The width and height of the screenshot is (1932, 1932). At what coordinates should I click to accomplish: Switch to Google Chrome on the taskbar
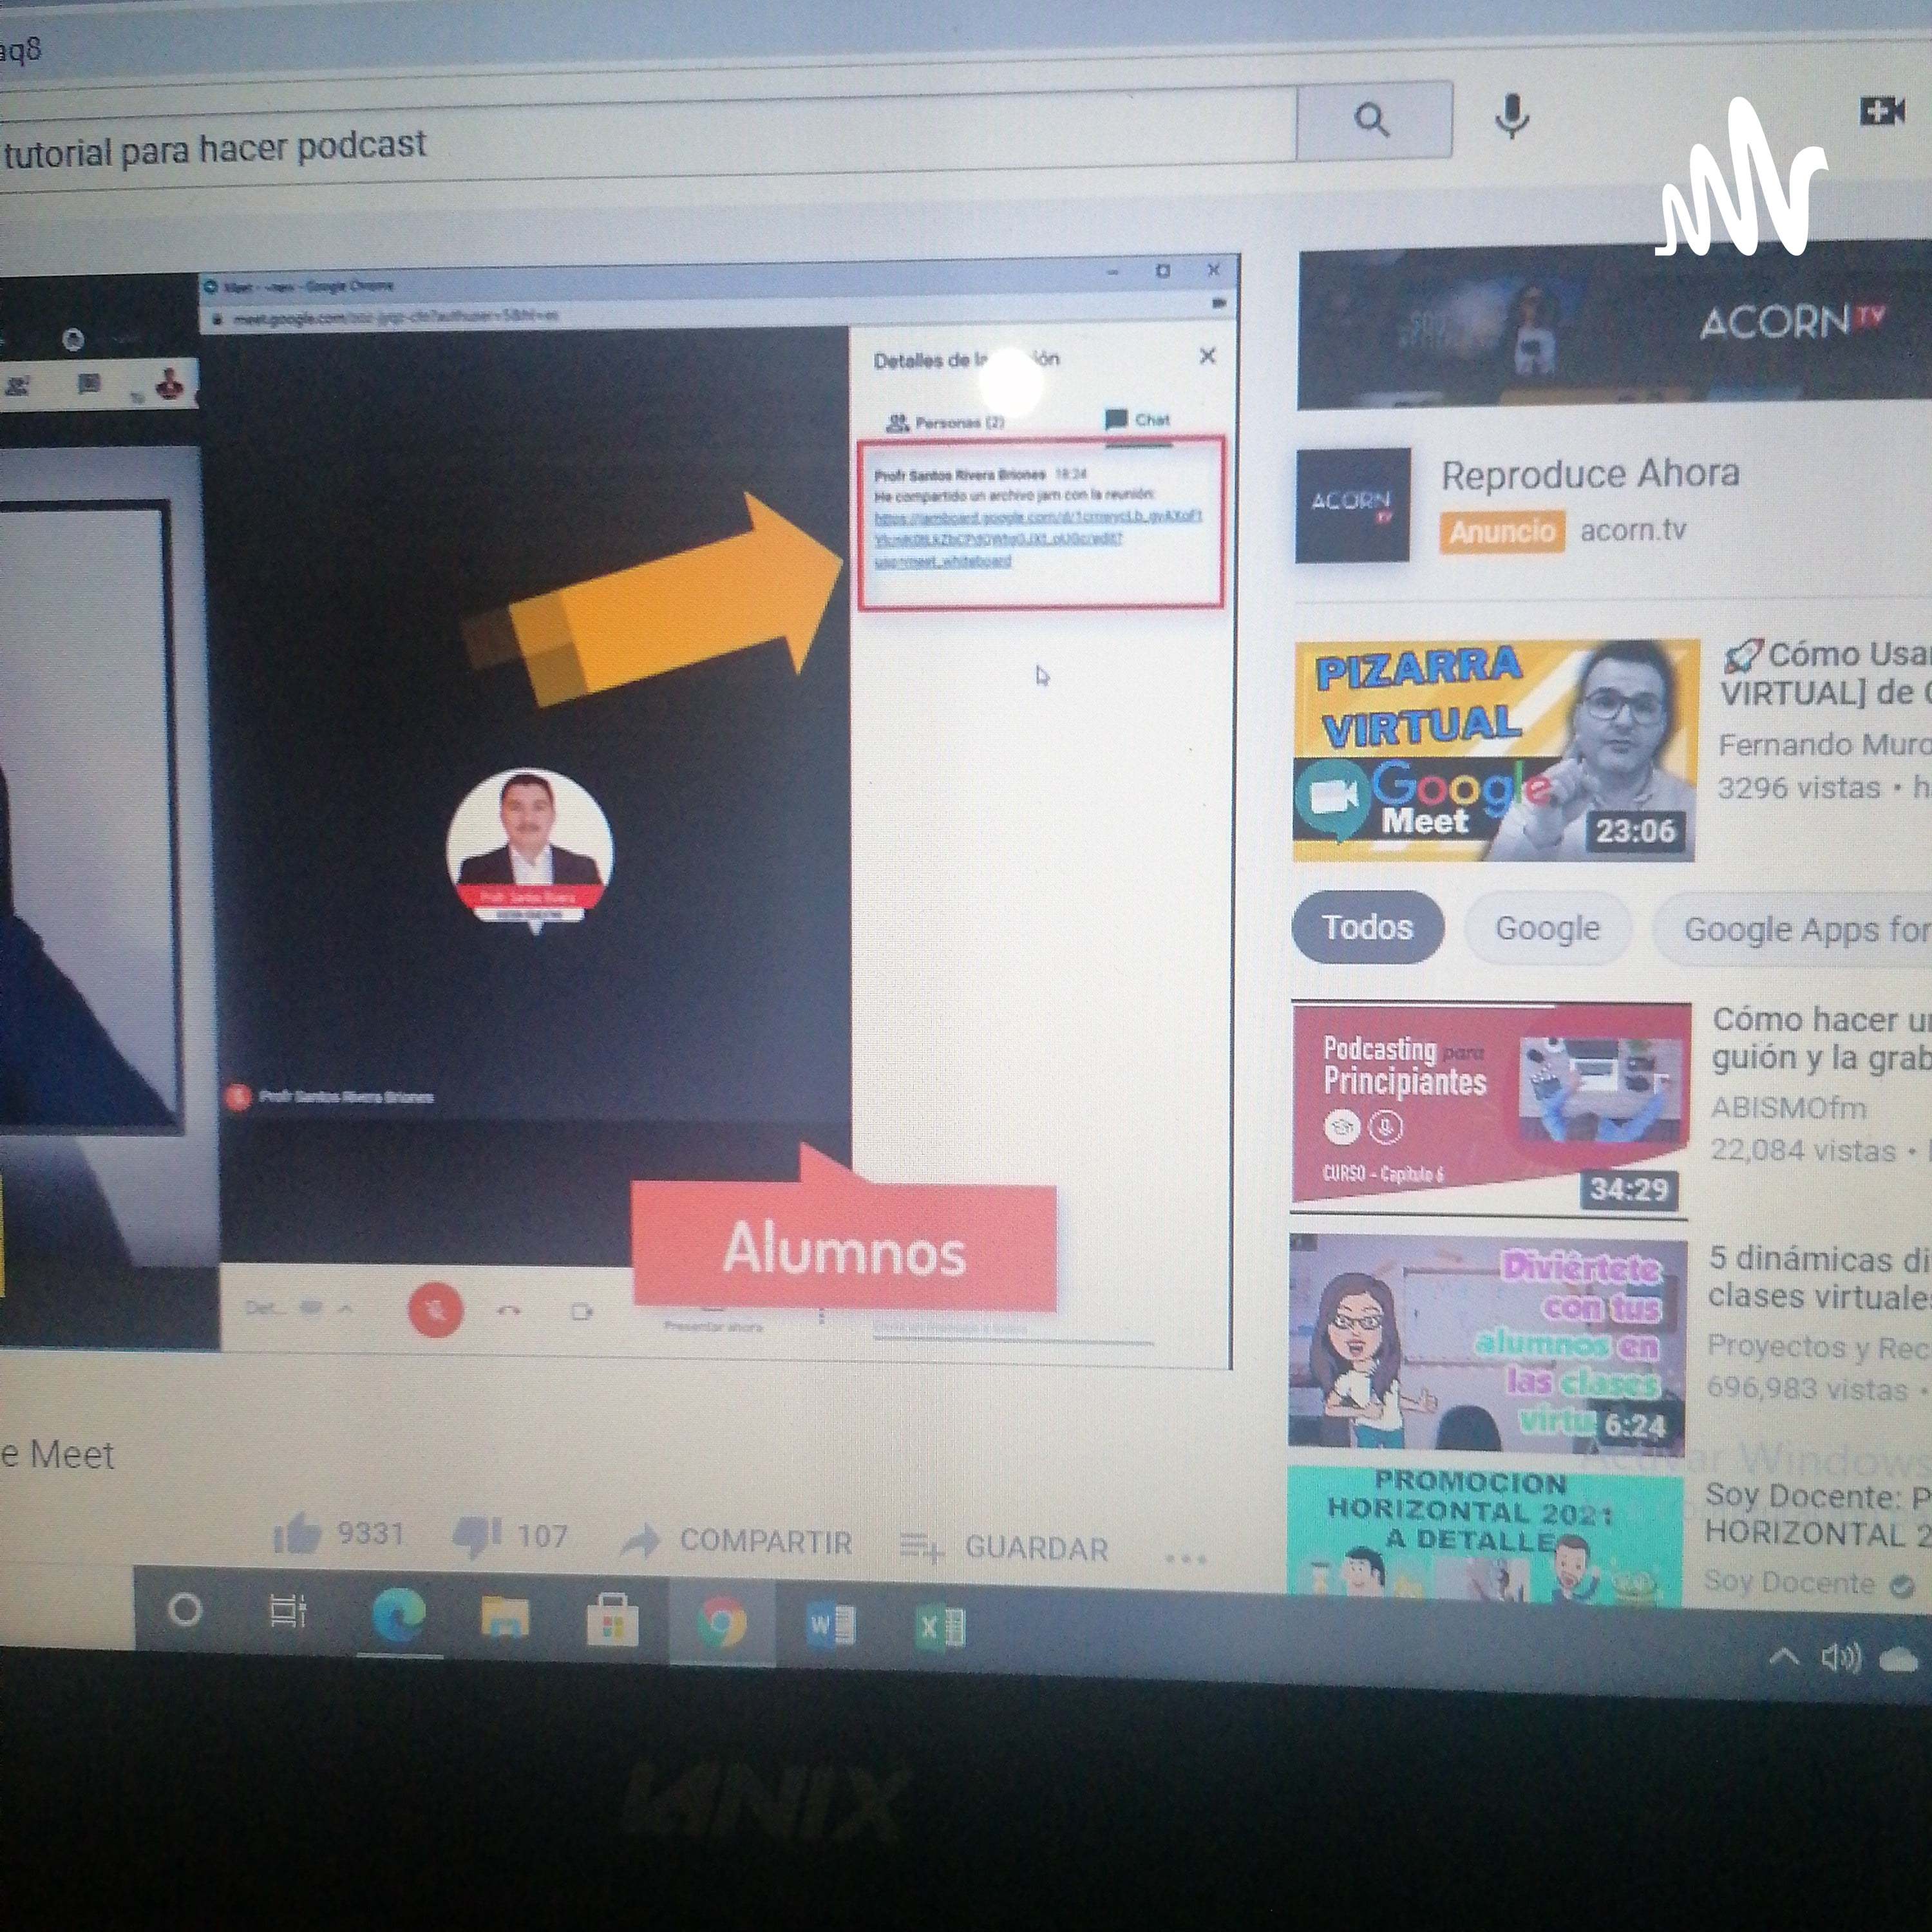(x=722, y=1622)
